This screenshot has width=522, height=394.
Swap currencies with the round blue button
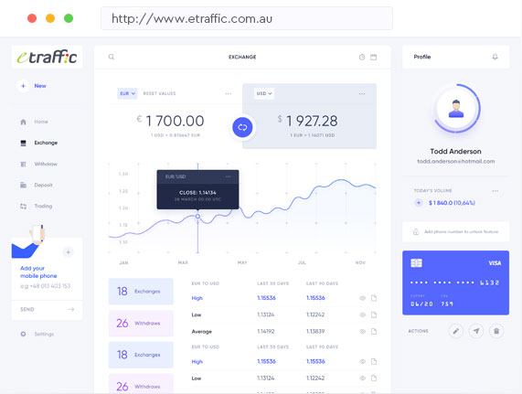242,127
